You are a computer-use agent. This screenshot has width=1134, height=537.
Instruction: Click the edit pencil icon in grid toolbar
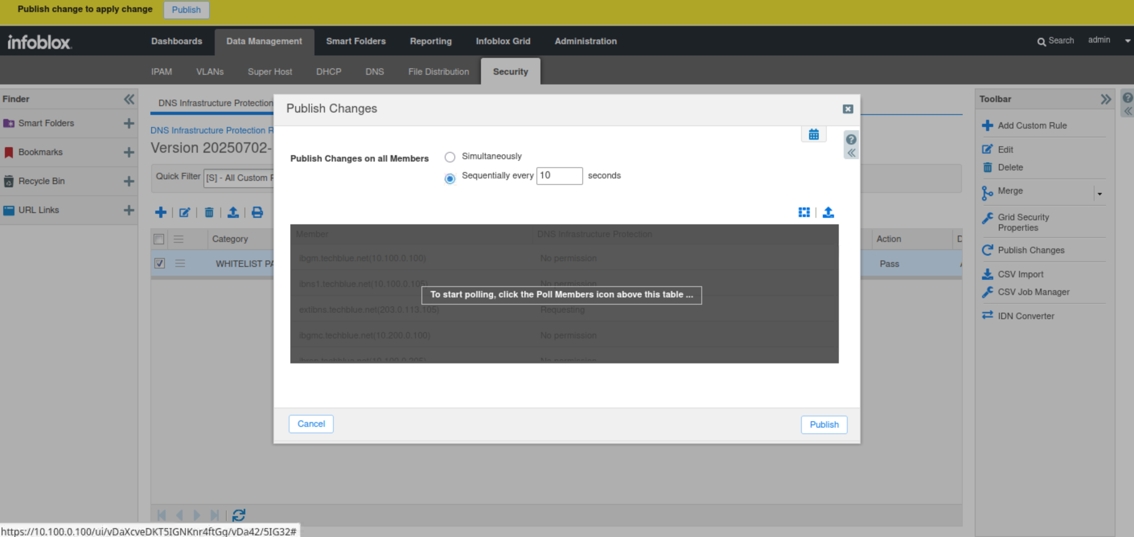185,213
